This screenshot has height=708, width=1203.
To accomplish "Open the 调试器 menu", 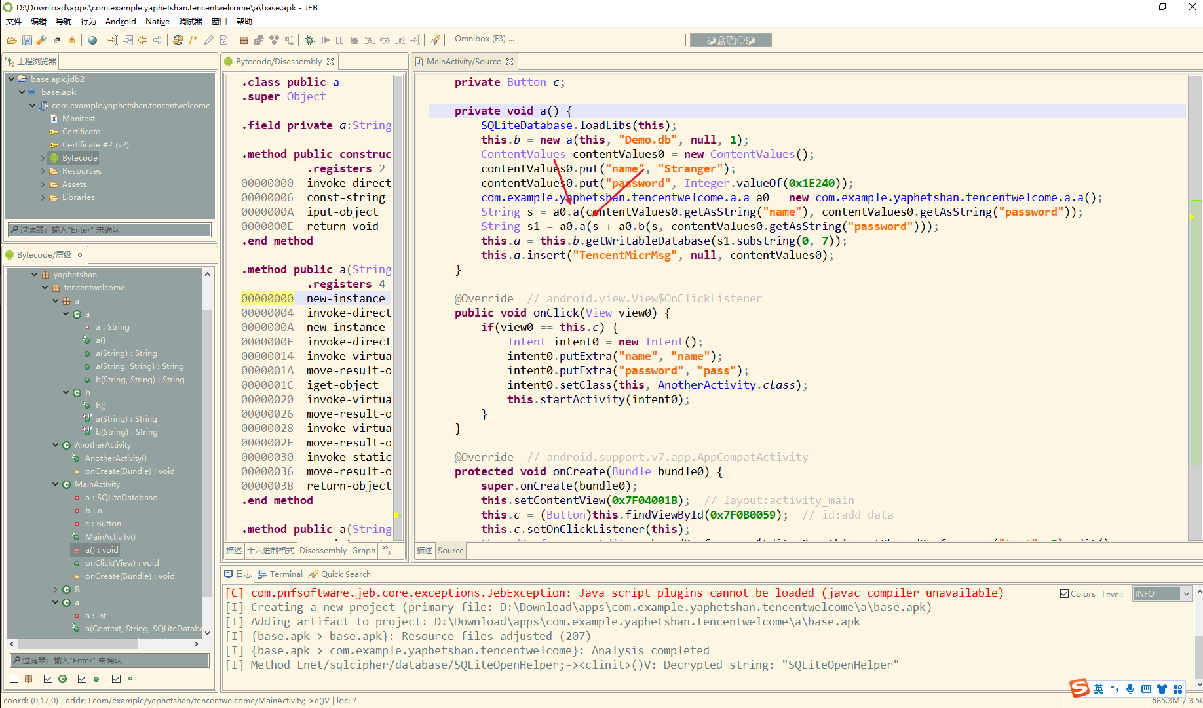I will pos(191,22).
